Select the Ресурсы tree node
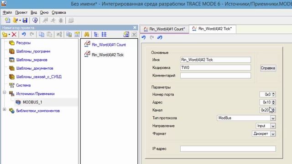Image resolution: width=292 pixels, height=164 pixels. point(23,43)
